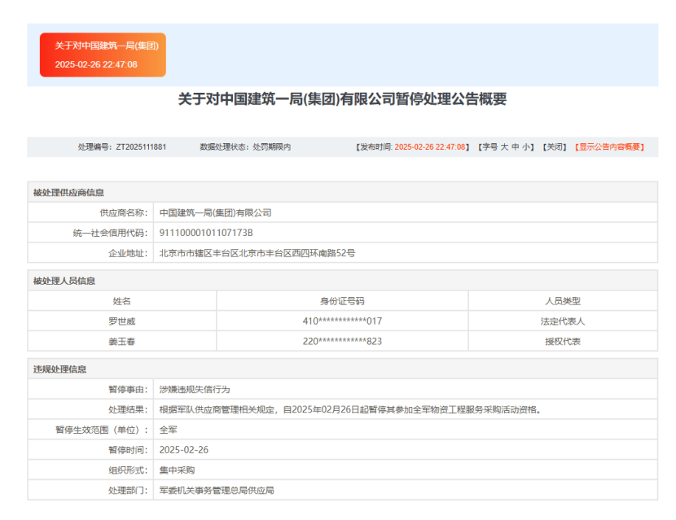Click the publish time shown in red text

[x=429, y=147]
